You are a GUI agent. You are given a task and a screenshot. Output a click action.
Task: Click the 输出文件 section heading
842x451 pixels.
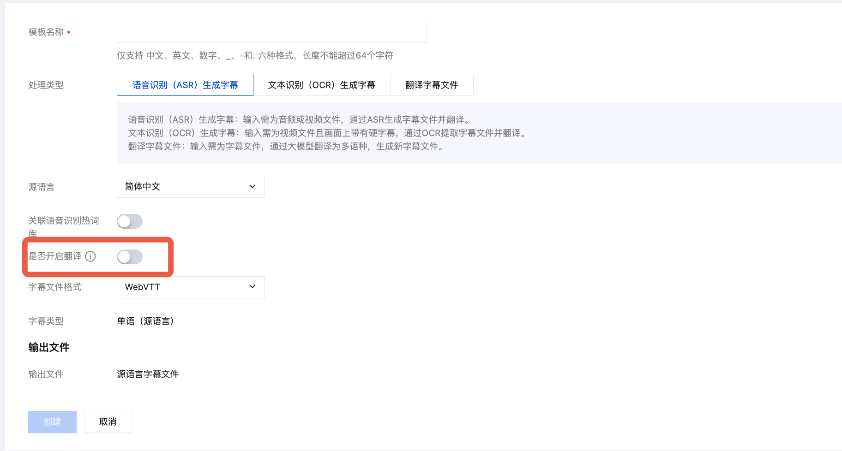point(49,347)
